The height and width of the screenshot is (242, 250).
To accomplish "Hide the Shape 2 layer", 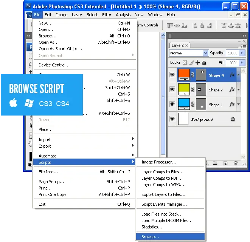I will 172,89.
